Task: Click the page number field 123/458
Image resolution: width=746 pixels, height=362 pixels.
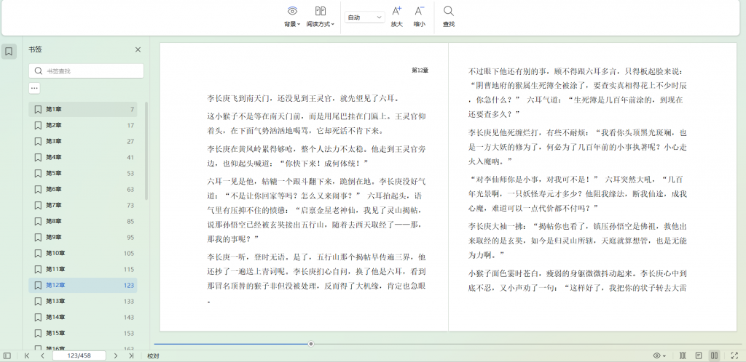Action: 79,355
